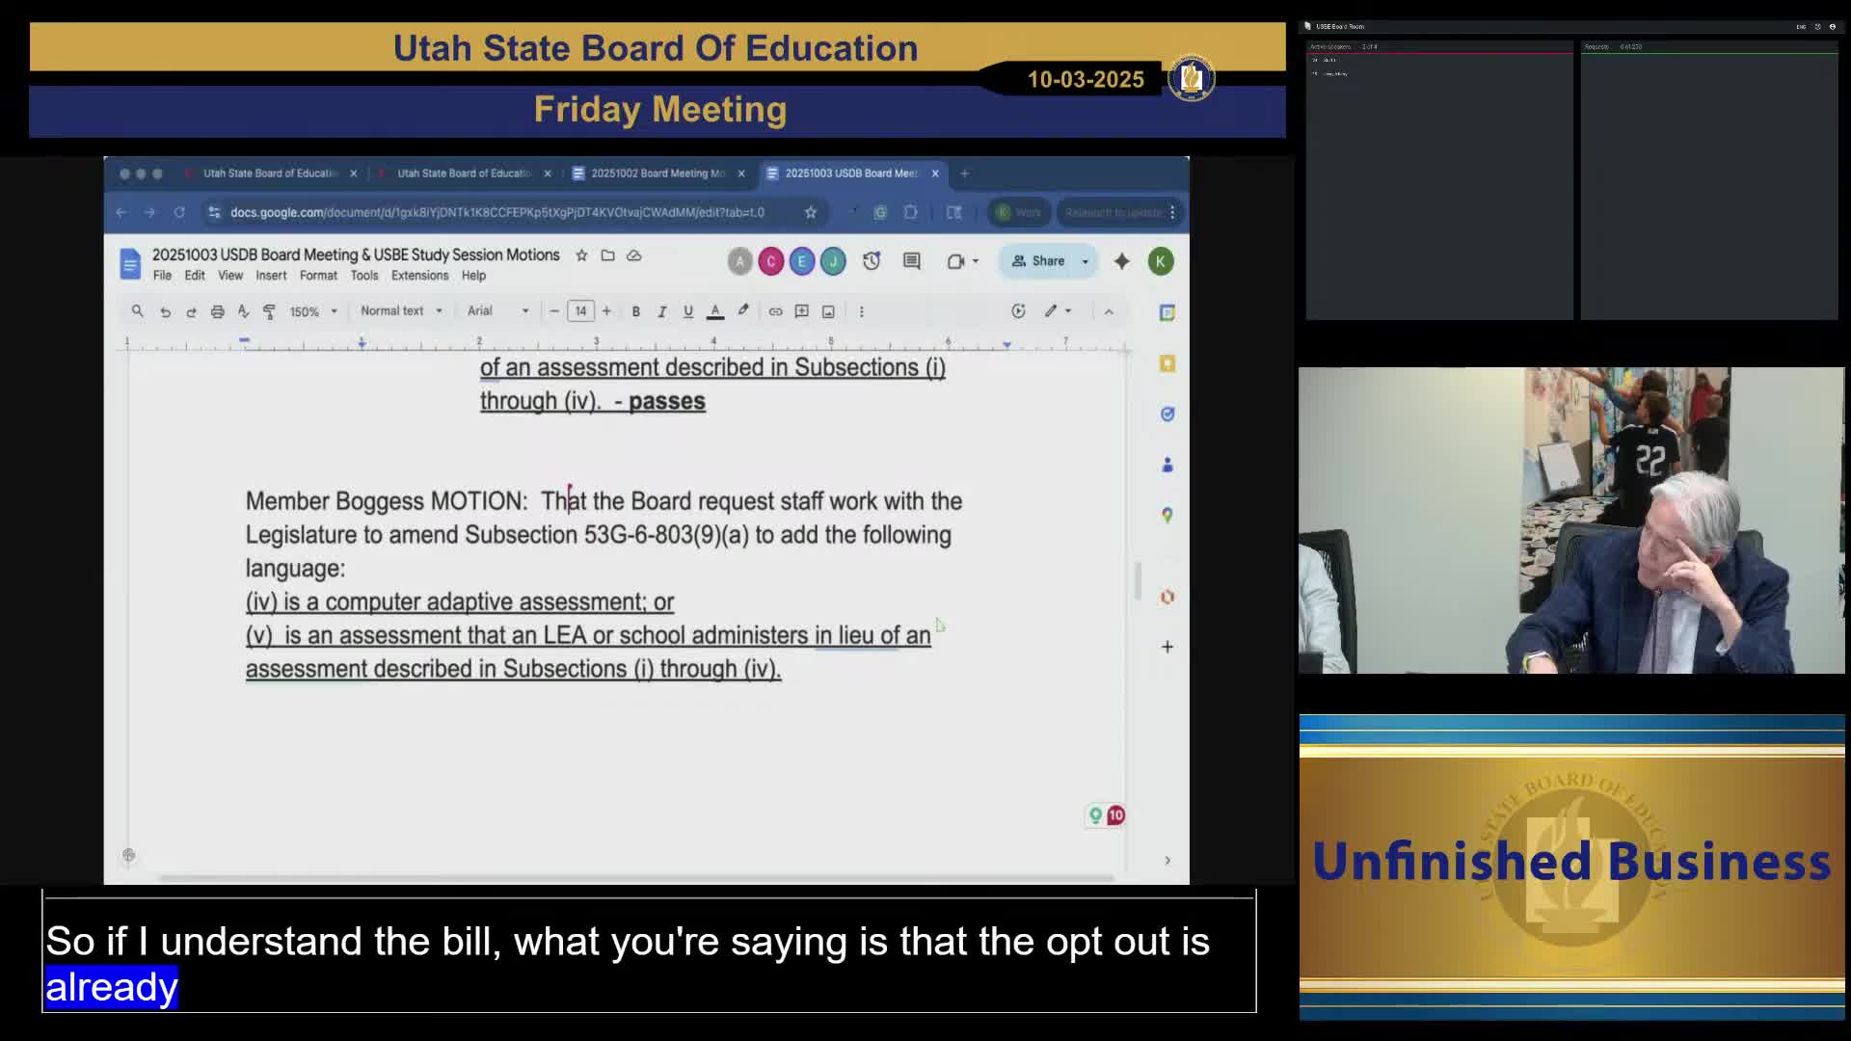This screenshot has height=1041, width=1851.
Task: Click the version history clock icon
Action: click(872, 261)
